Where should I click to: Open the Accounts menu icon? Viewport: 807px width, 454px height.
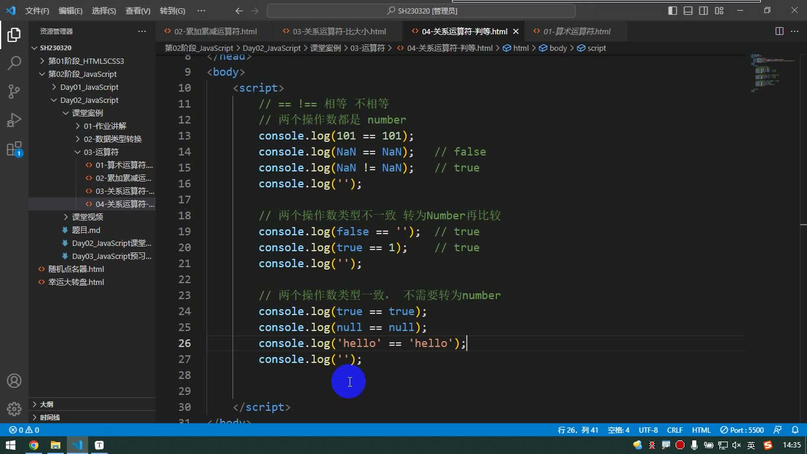point(14,381)
